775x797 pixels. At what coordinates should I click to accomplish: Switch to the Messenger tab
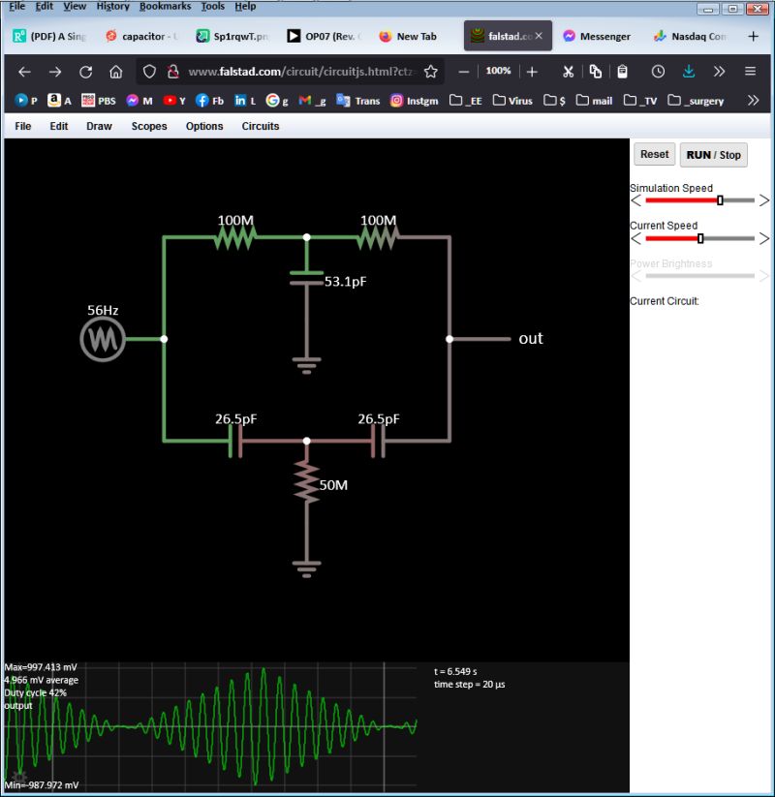(598, 36)
